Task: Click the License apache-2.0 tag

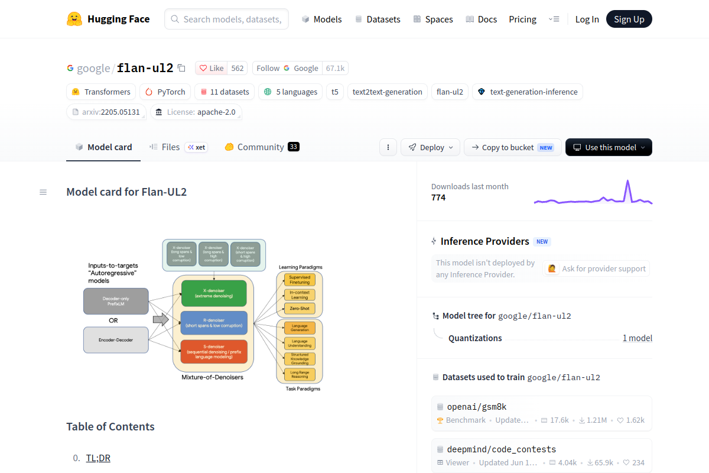Action: pos(196,112)
